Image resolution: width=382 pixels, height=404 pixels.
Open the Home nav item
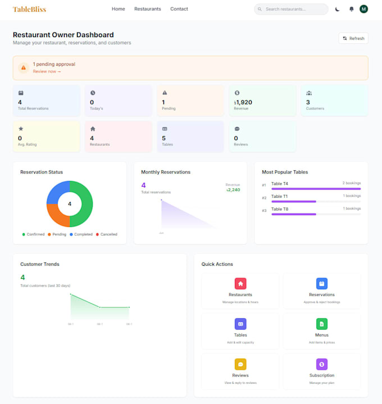(118, 9)
